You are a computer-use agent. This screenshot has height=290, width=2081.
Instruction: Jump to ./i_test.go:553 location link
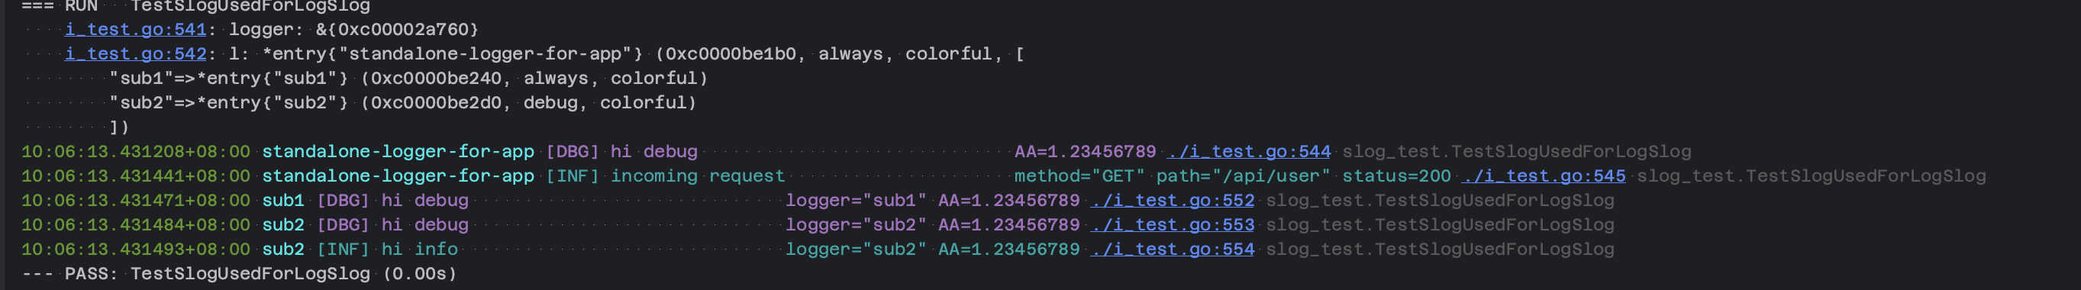(x=1172, y=224)
